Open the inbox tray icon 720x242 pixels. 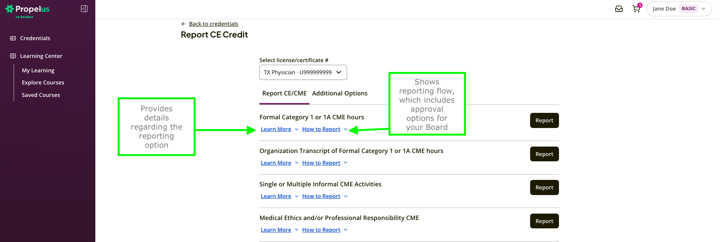click(x=619, y=9)
